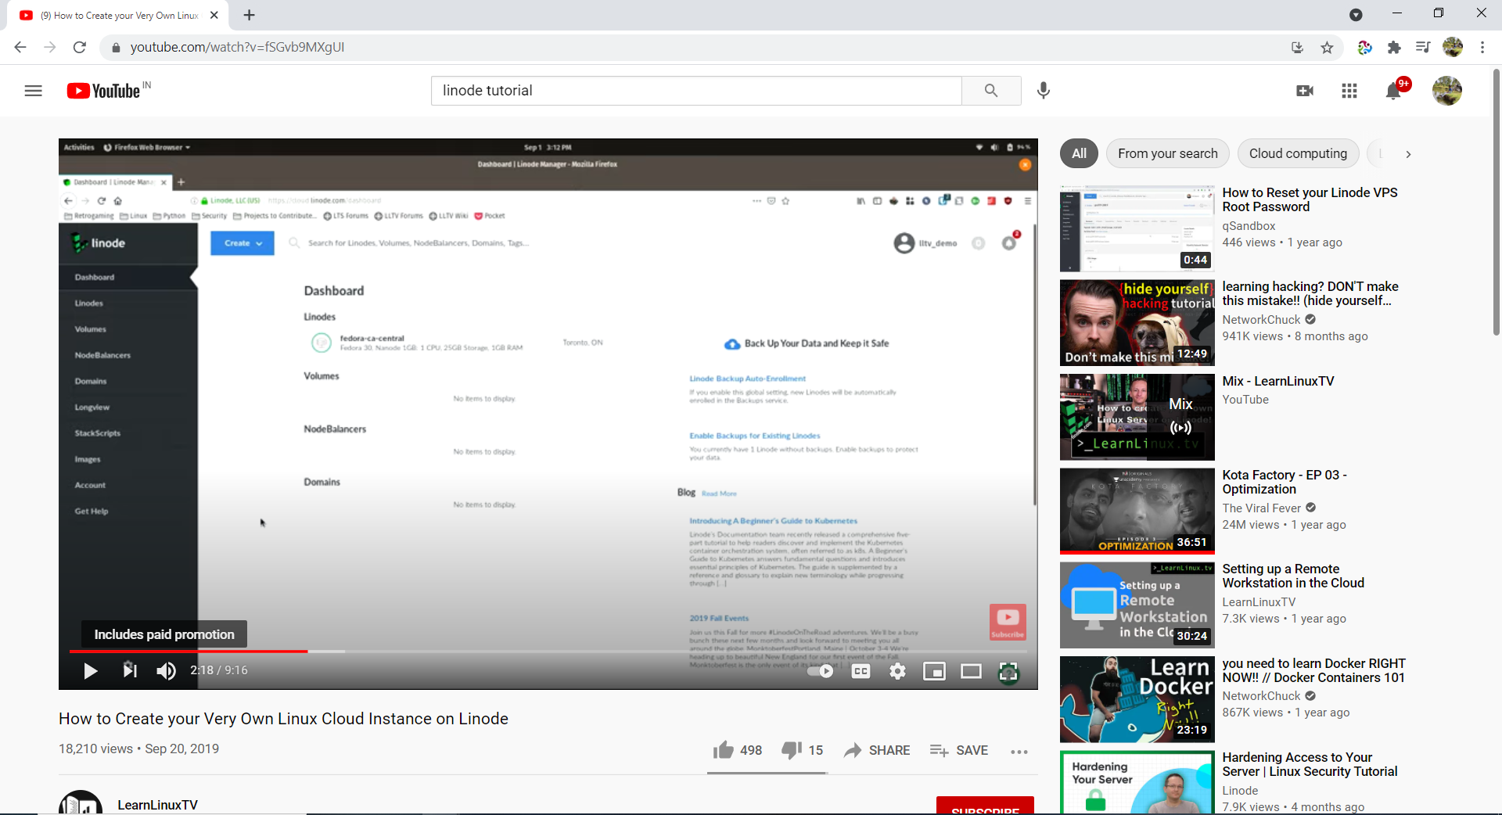Open Kota Factory EP 03 thumbnail
Screen dimensions: 1502x815
(x=1137, y=511)
